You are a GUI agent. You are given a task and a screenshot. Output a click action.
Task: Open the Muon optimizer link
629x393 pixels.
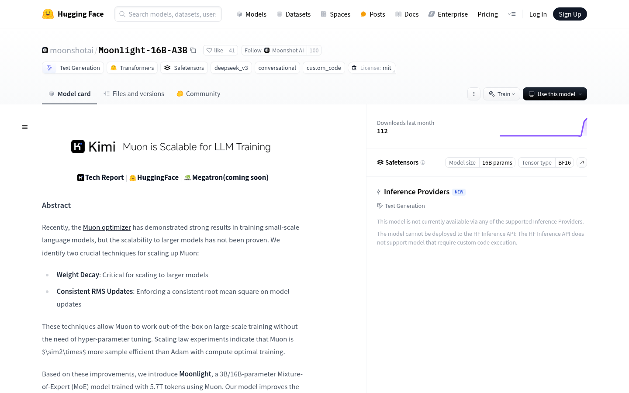[107, 227]
